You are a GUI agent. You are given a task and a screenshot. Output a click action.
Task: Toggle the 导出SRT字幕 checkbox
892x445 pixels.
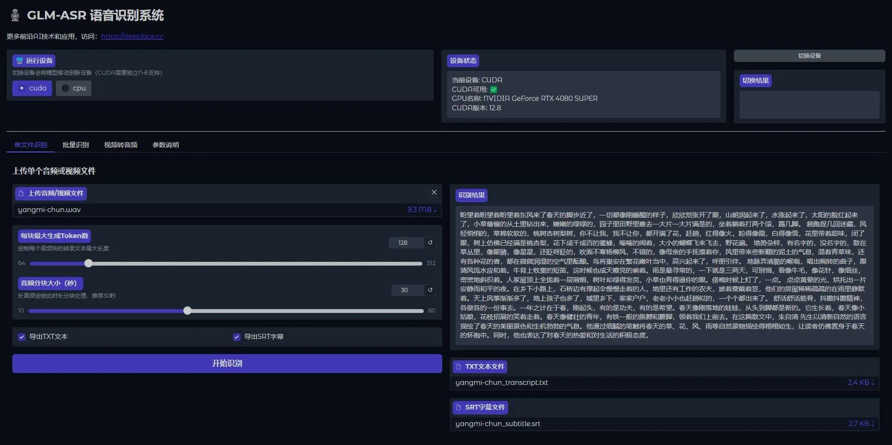coord(237,337)
